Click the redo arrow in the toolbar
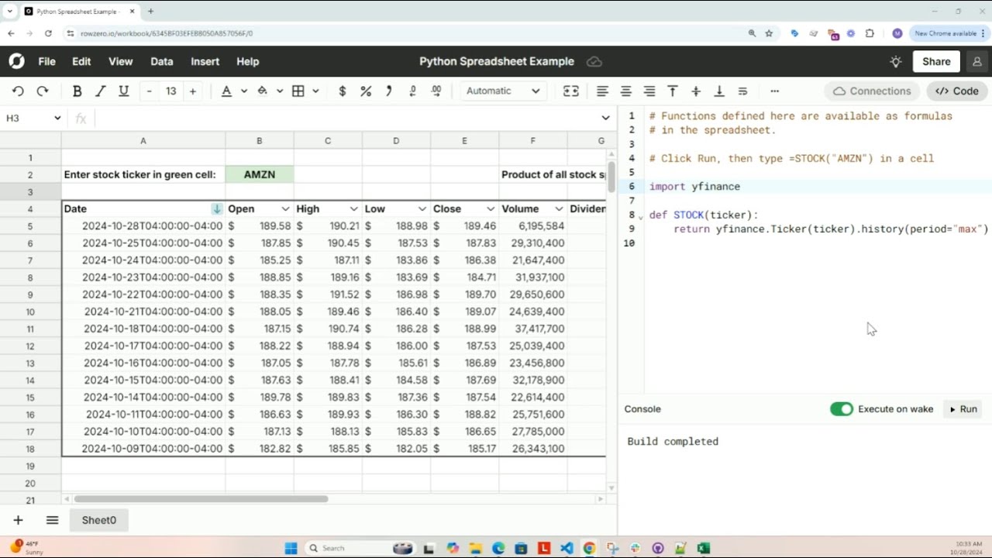The height and width of the screenshot is (558, 992). tap(43, 91)
